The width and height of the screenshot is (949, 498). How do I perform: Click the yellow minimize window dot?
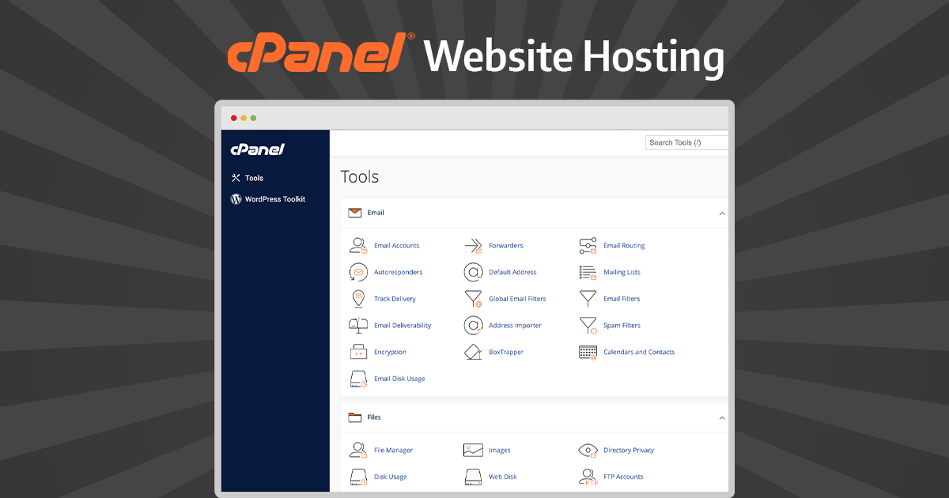coord(244,119)
